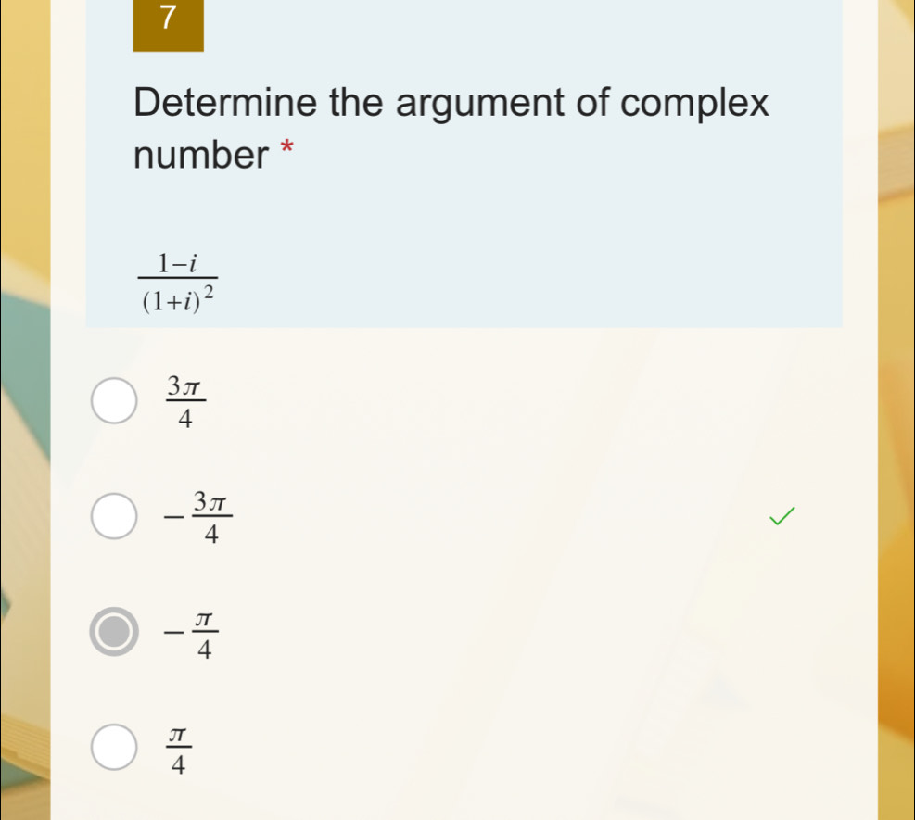Viewport: 915px width, 820px height.
Task: Click the 3π/4 fraction label
Action: tap(185, 401)
